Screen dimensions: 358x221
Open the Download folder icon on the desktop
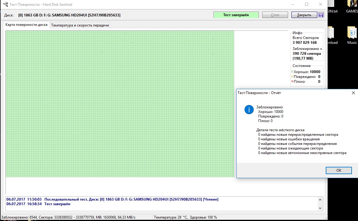point(332,35)
